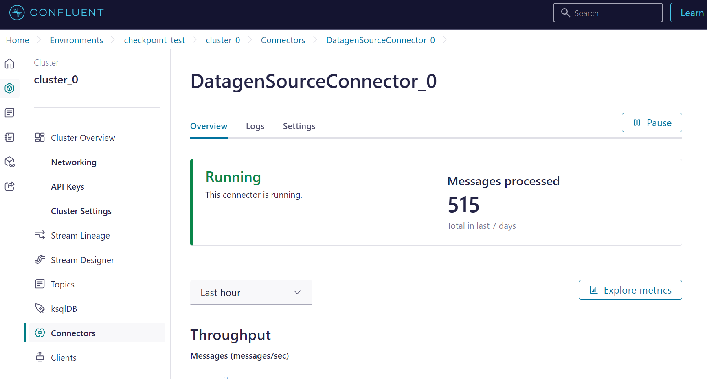The height and width of the screenshot is (379, 707).
Task: Follow the Environments breadcrumb link
Action: (77, 40)
